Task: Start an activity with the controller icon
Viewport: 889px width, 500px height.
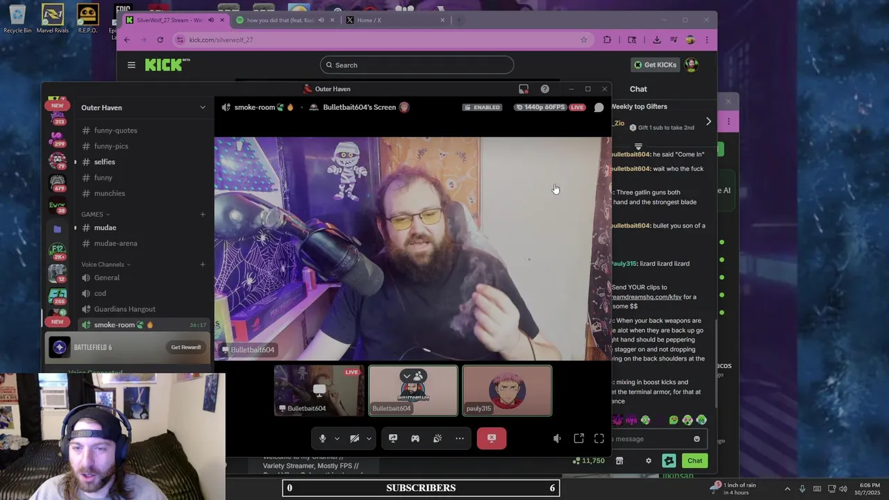Action: click(x=415, y=438)
